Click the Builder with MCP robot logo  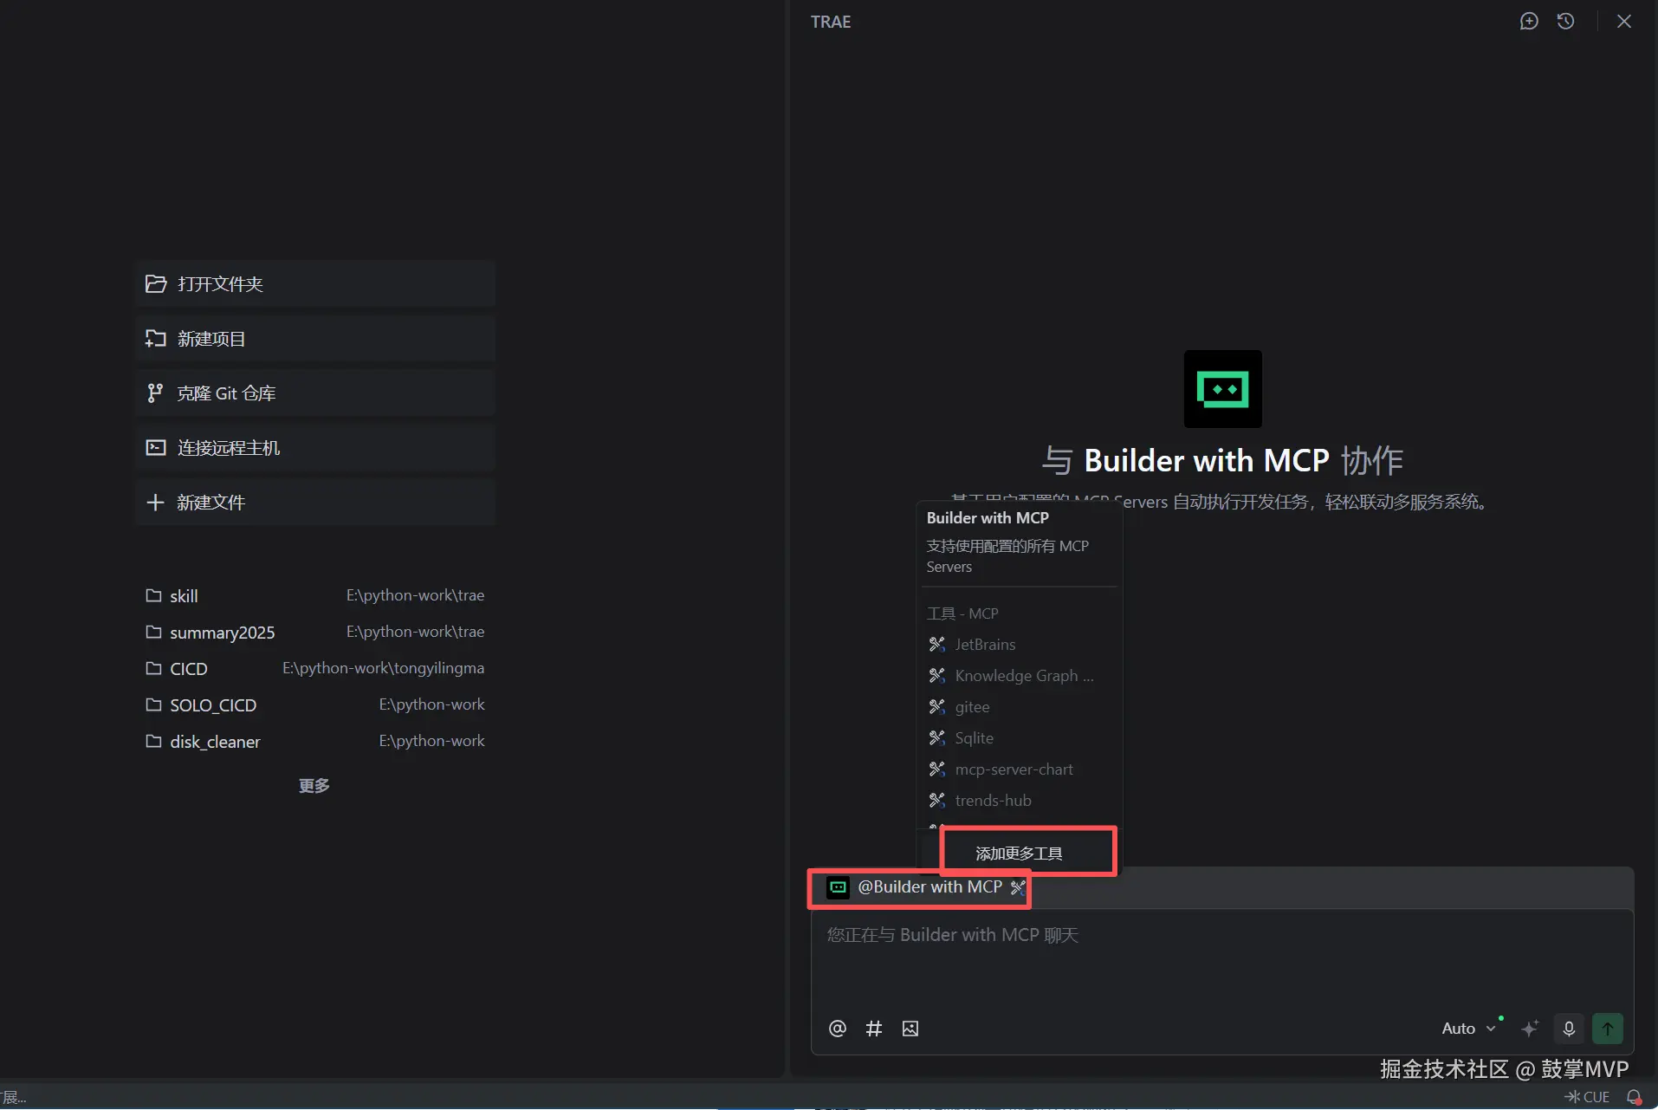(1223, 389)
